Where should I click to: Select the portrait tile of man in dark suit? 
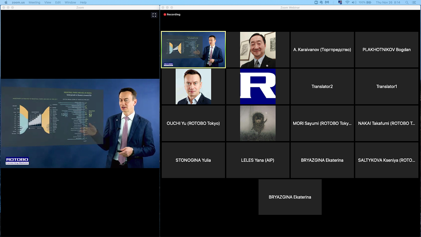[193, 87]
